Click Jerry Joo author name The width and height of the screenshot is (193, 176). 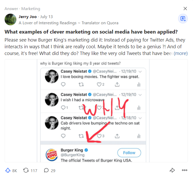28,17
